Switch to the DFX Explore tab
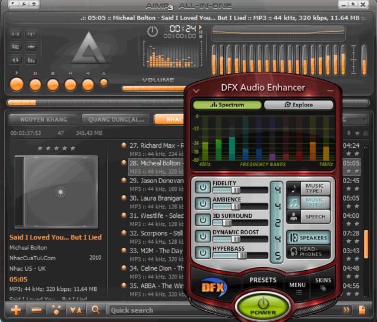The image size is (377, 322). pyautogui.click(x=298, y=105)
